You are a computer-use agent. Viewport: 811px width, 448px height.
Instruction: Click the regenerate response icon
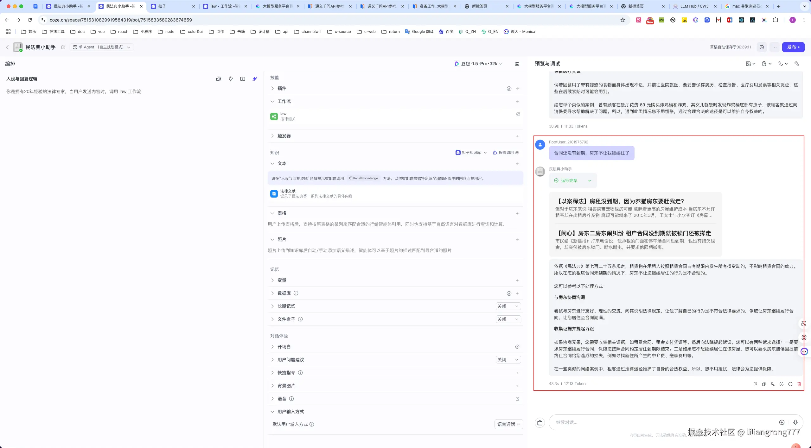790,384
